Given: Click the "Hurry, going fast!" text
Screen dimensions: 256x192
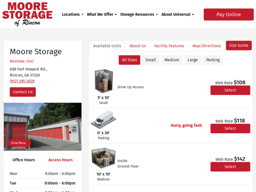Looking at the screenshot, I should click(186, 125).
